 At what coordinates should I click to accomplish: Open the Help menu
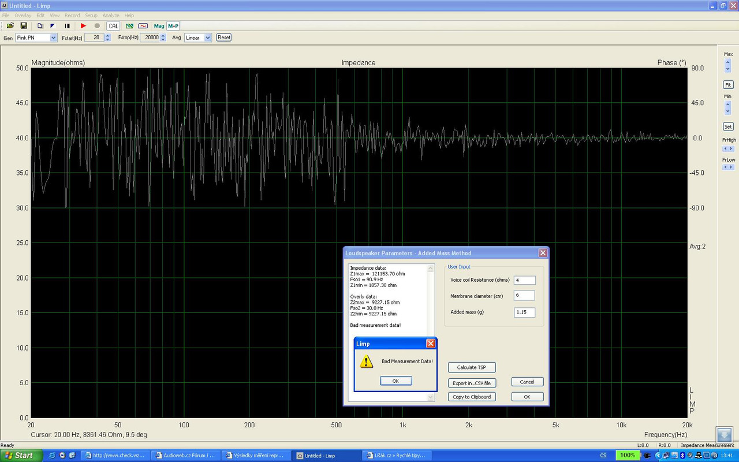coord(129,16)
